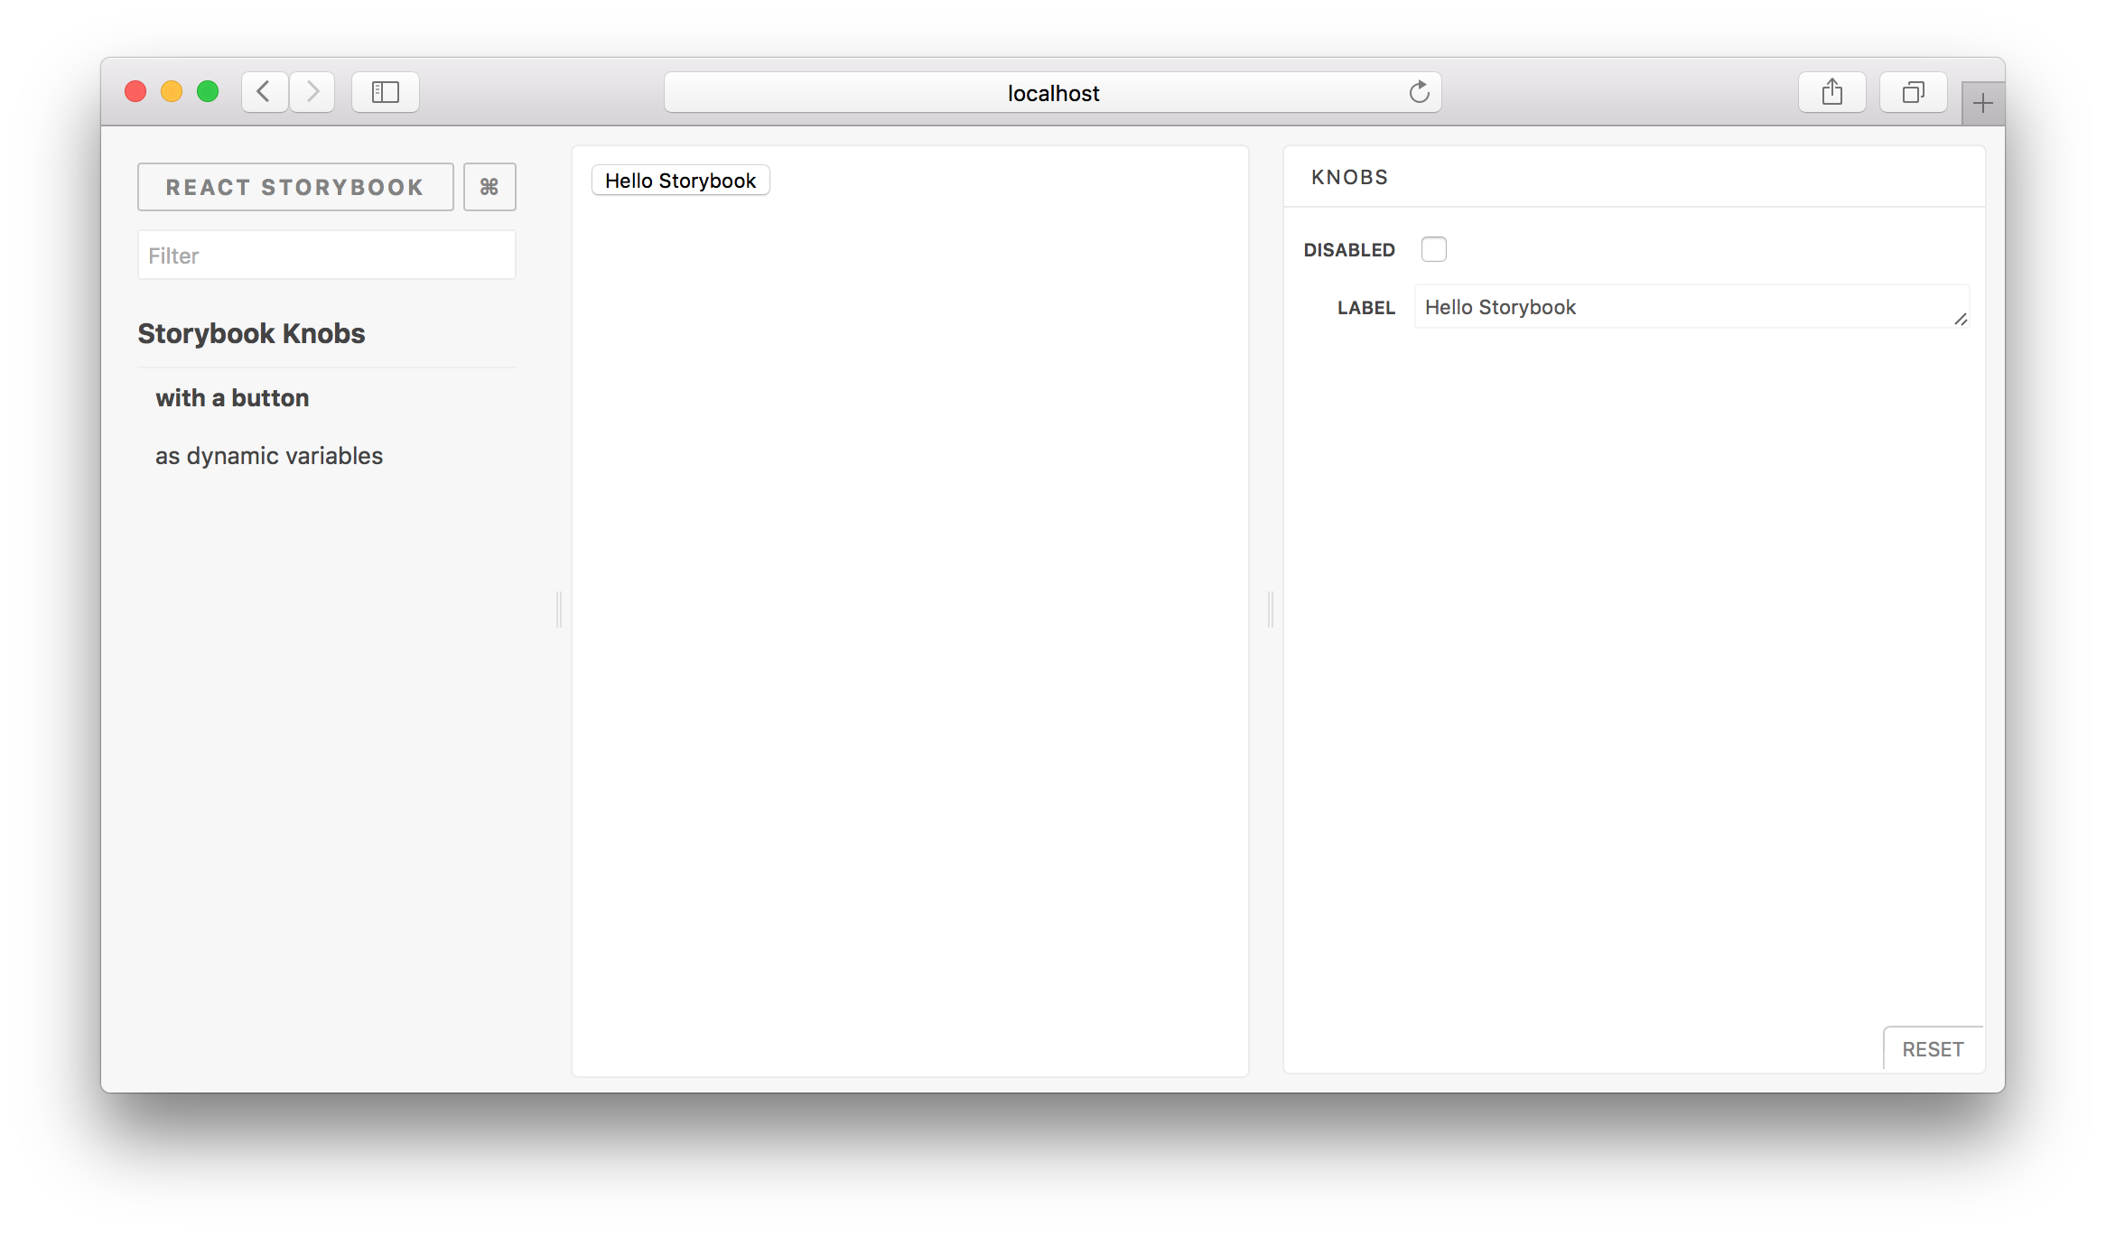Click the Filter stories input field
The width and height of the screenshot is (2106, 1237).
point(325,255)
